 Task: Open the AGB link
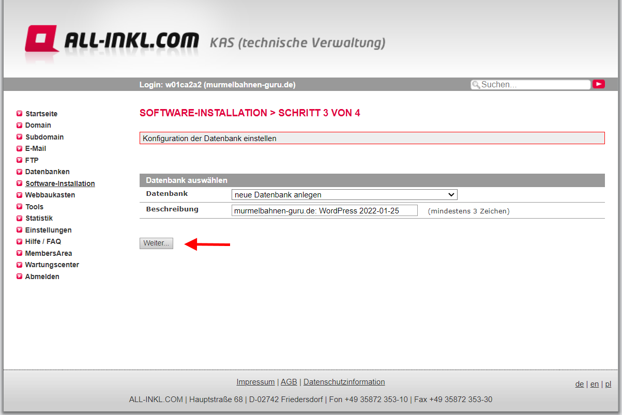click(x=289, y=382)
